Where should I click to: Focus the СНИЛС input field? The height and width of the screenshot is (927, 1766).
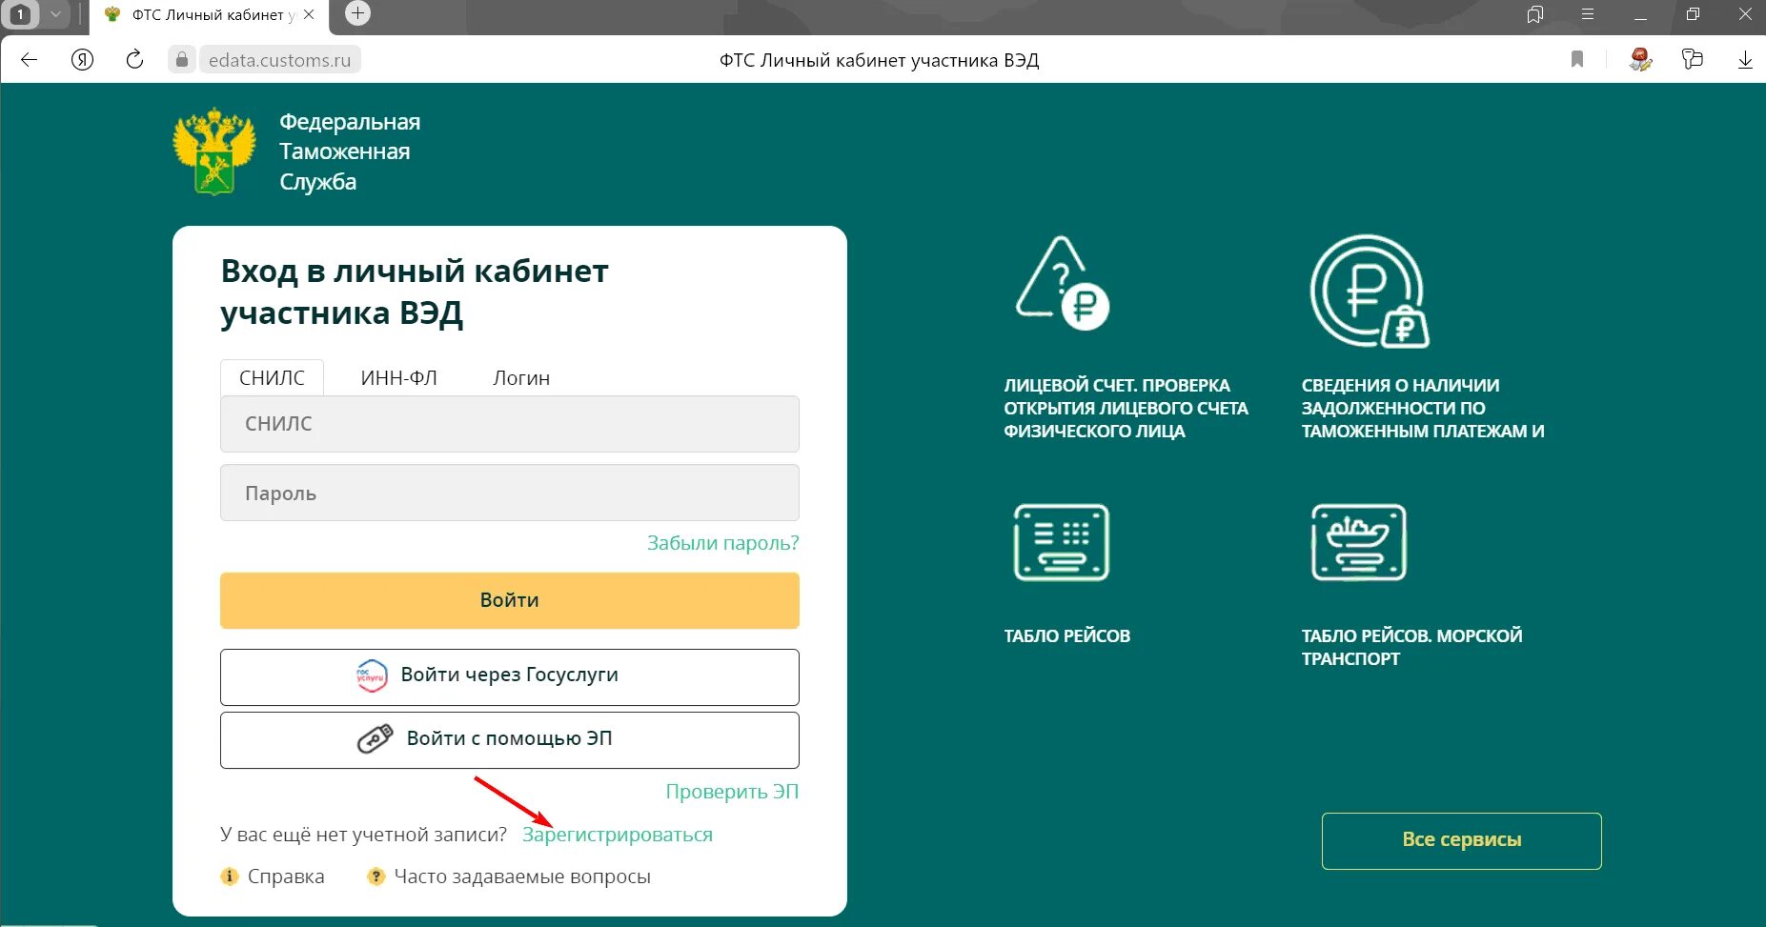point(509,424)
